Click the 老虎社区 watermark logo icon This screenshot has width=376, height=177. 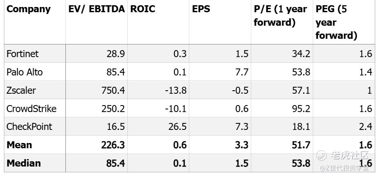point(322,155)
